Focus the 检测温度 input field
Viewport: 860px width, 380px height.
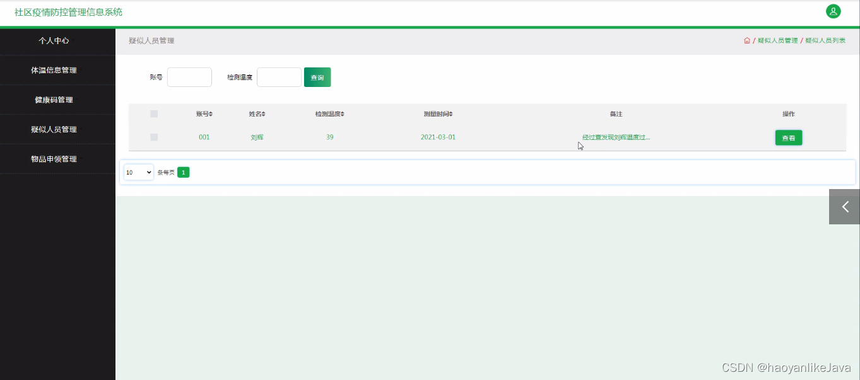[x=279, y=78]
